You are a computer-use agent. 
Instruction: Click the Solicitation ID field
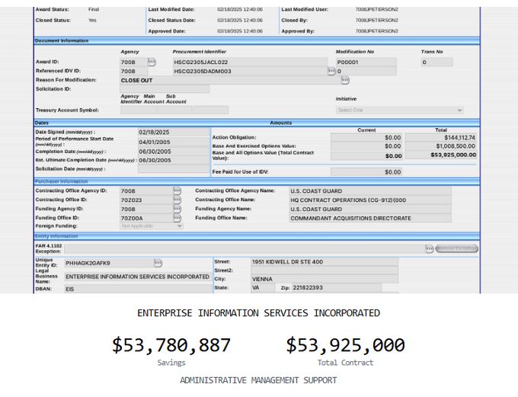pos(165,89)
